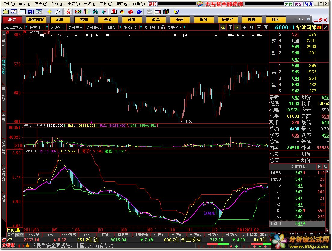Toggle the 移 move chart button
The height and width of the screenshot is (251, 332).
click(x=251, y=27)
